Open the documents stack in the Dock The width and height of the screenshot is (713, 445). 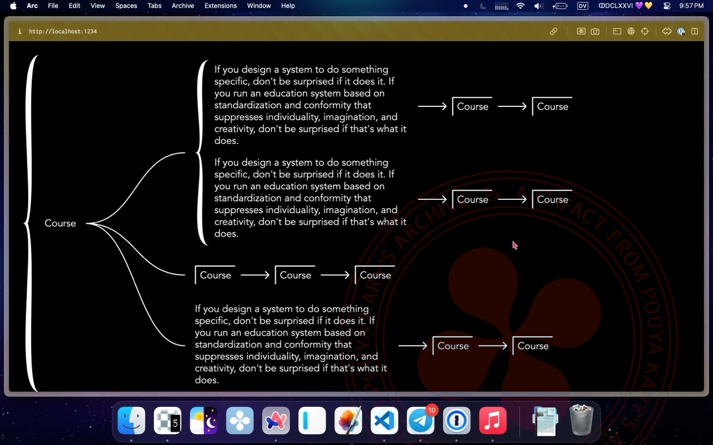pyautogui.click(x=545, y=421)
